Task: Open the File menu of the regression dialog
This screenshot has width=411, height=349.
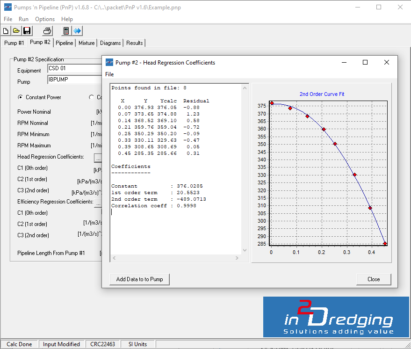Action: coord(109,74)
